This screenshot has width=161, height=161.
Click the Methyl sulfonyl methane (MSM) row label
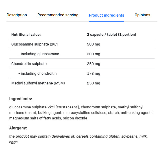coord(38,83)
